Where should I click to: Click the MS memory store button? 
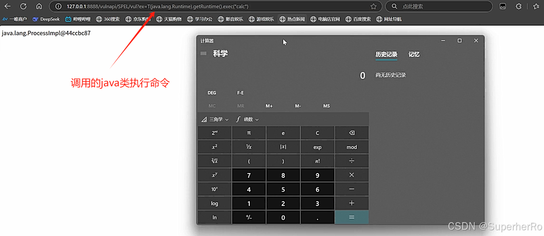327,106
